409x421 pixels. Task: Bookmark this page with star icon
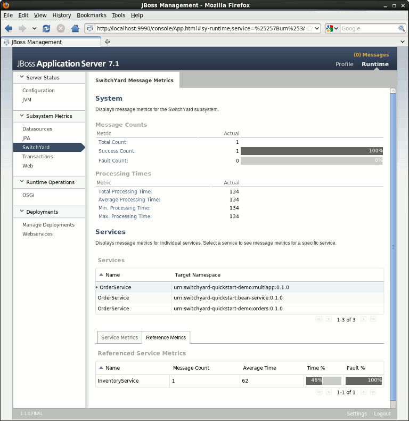tap(310, 28)
